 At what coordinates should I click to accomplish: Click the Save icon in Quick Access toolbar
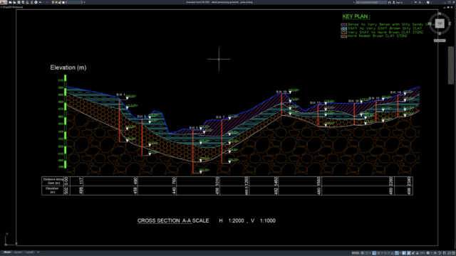[19, 2]
